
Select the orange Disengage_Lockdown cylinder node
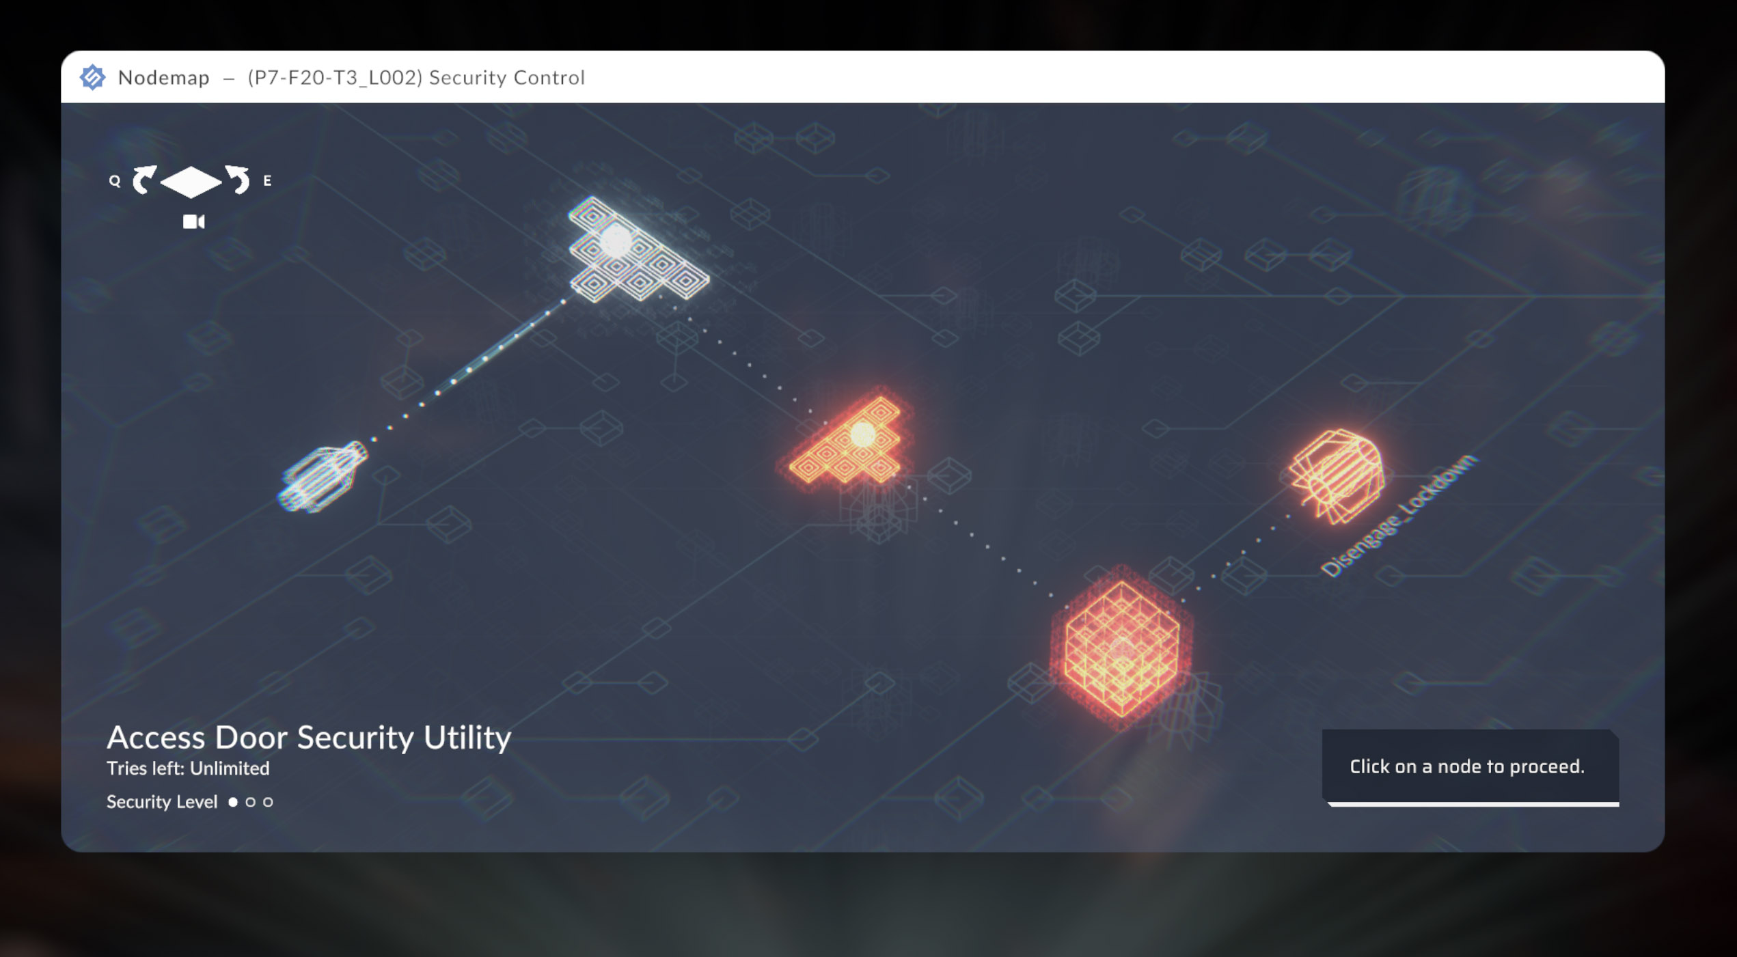pyautogui.click(x=1337, y=475)
